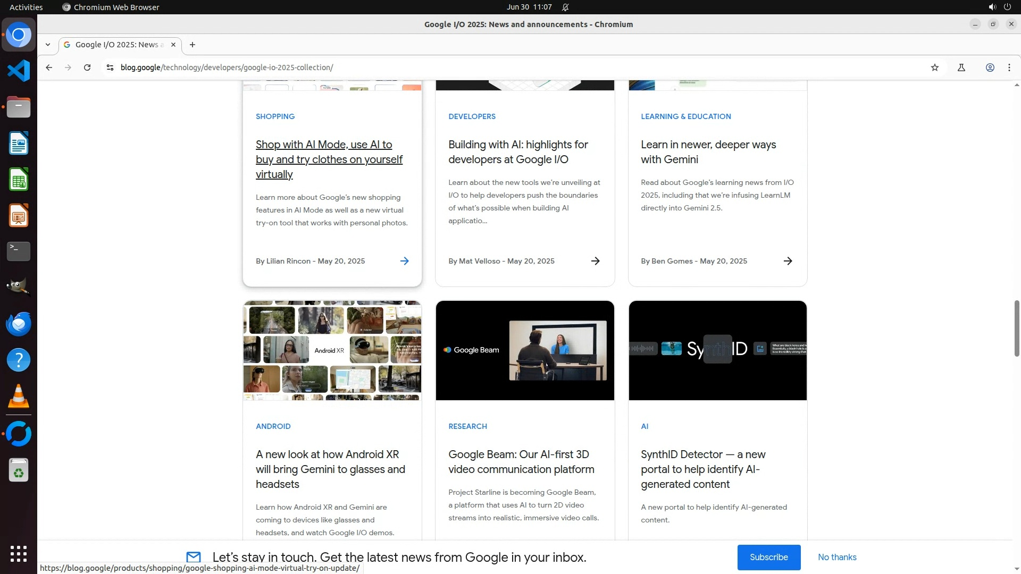The image size is (1021, 574).
Task: Go back to previous page
Action: (x=49, y=67)
